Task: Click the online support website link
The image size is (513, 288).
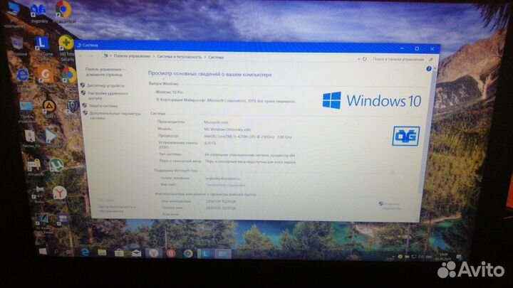Action: coord(225,185)
